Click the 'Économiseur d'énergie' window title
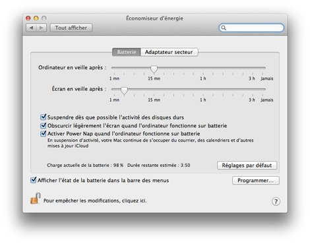 tap(154, 18)
